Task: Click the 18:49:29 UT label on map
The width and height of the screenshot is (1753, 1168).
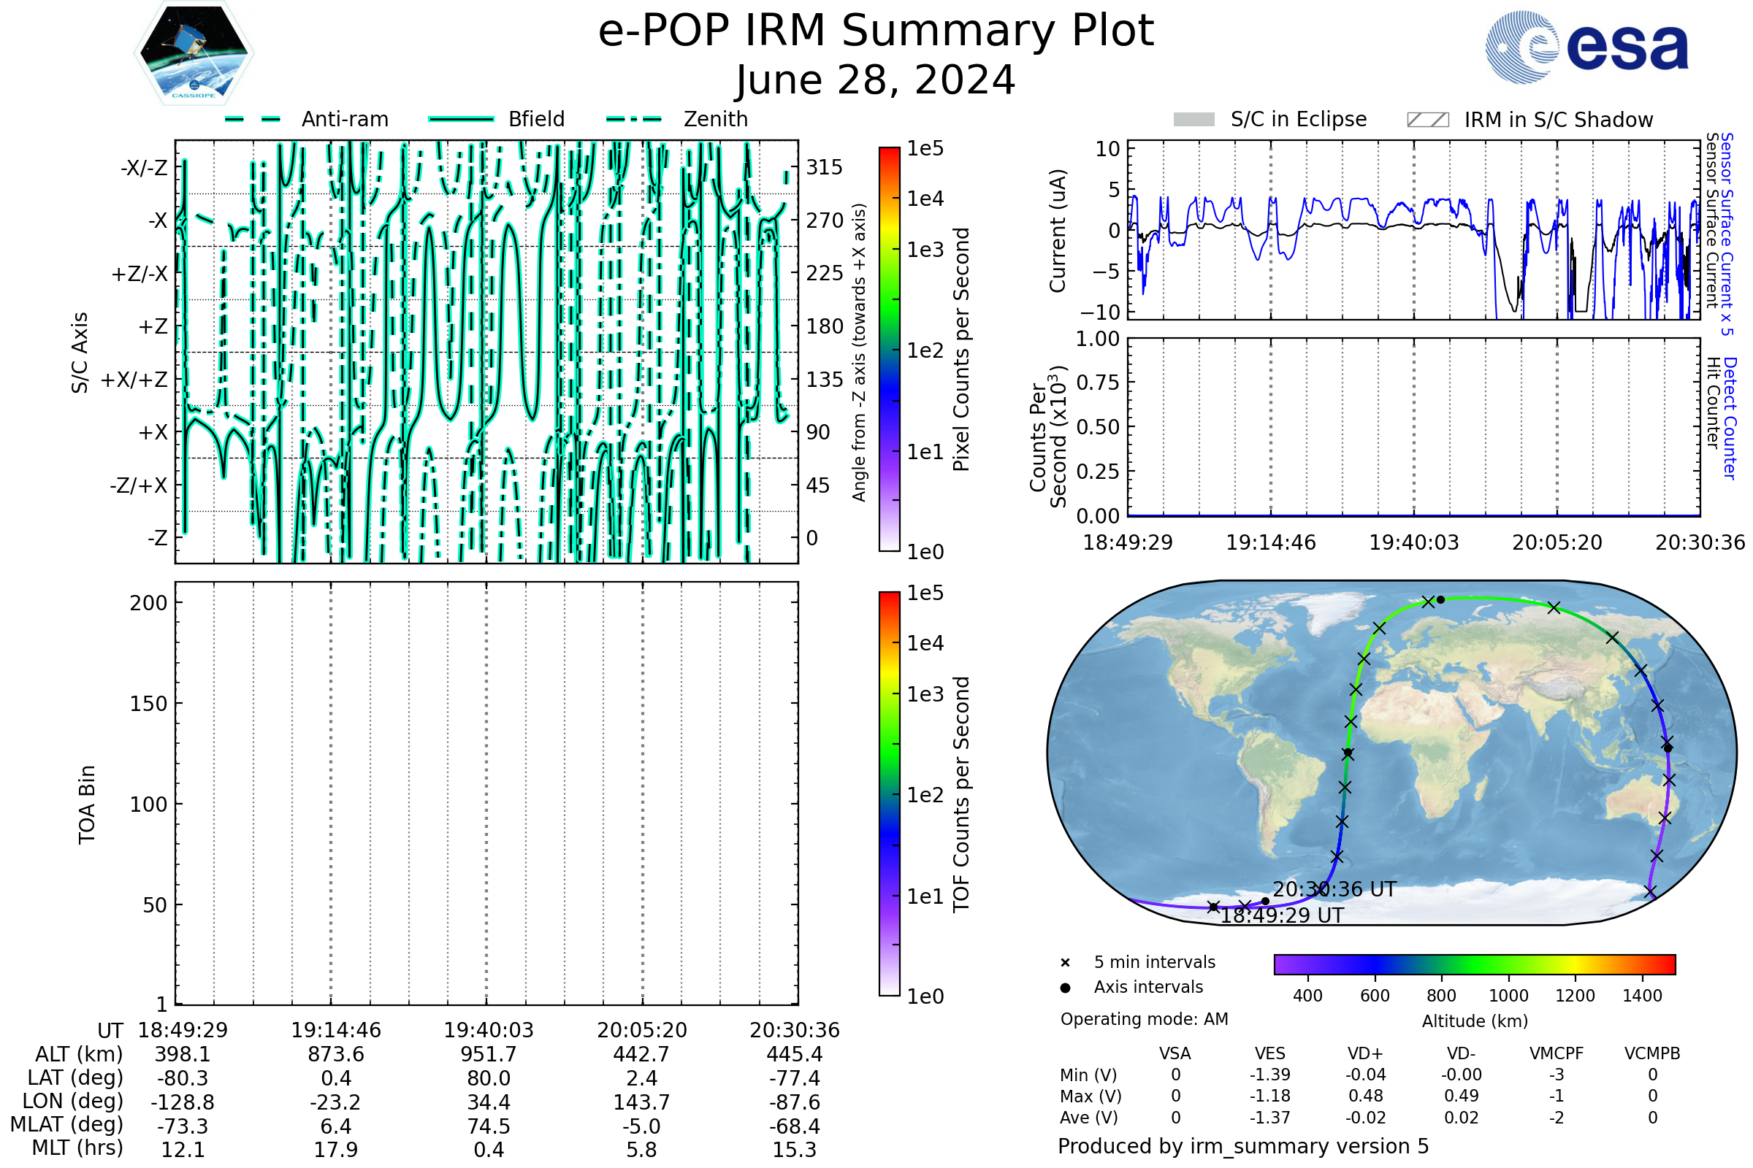Action: click(x=1282, y=916)
